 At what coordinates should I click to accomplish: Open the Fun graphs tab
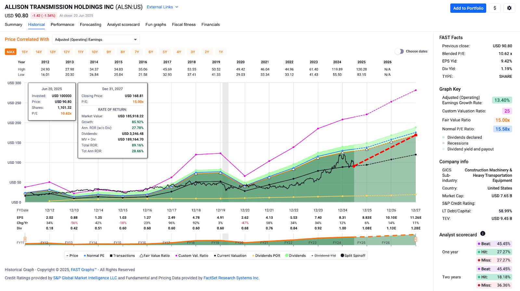coord(156,24)
